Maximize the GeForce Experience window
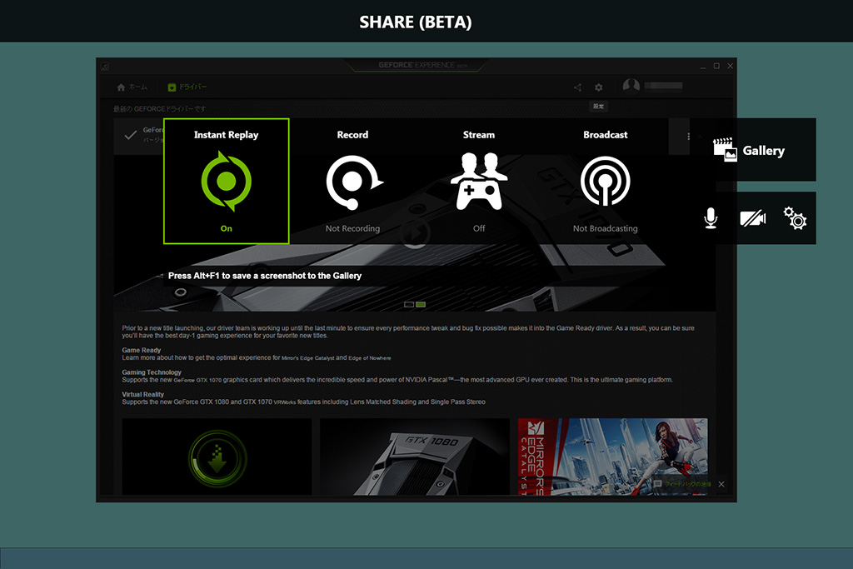This screenshot has height=569, width=853. pos(716,66)
